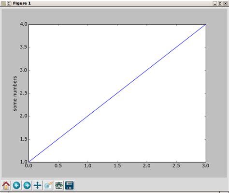Activate the Pan axes tool
This screenshot has height=193, width=229.
click(x=38, y=185)
